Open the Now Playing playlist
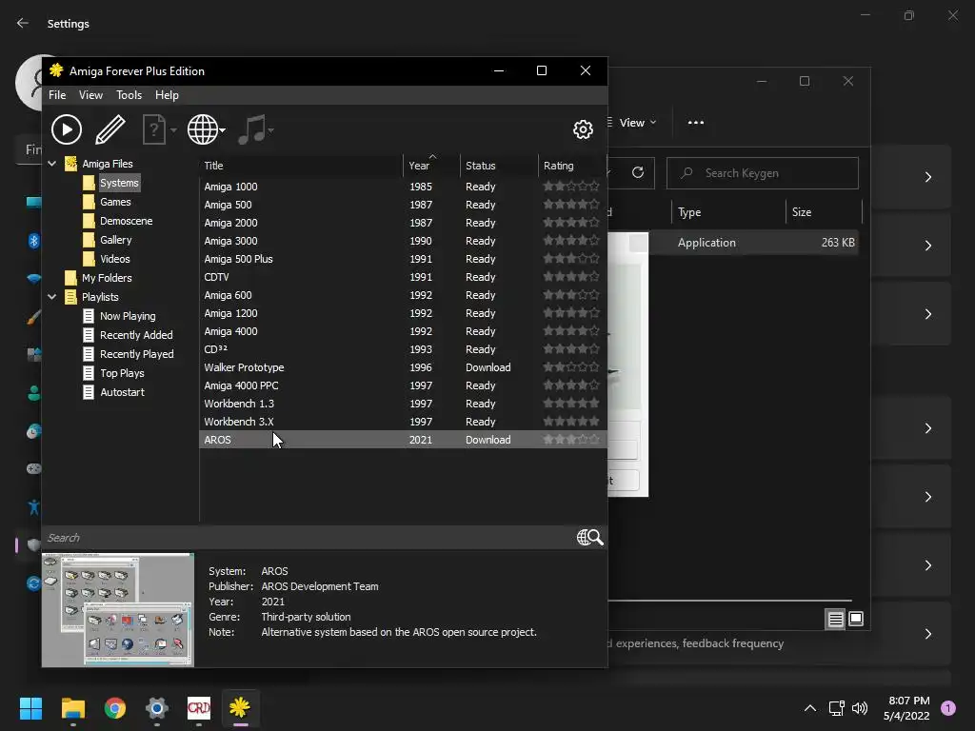975x731 pixels. (x=128, y=316)
